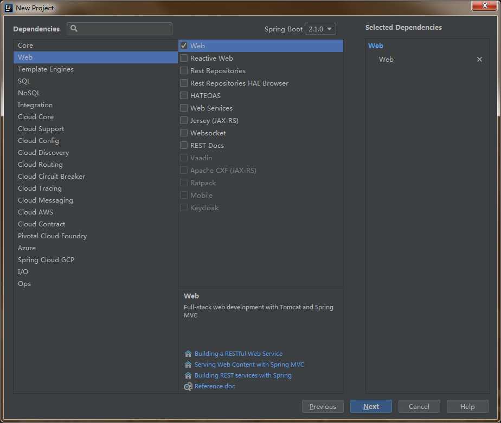The image size is (501, 423).
Task: Click the disabled Keycloak checkbox
Action: (184, 207)
